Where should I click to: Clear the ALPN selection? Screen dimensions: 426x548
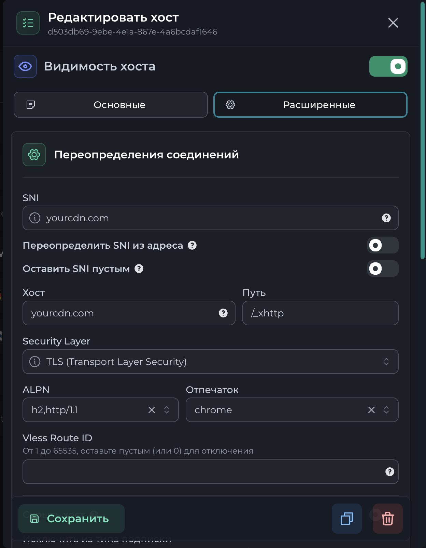point(152,410)
